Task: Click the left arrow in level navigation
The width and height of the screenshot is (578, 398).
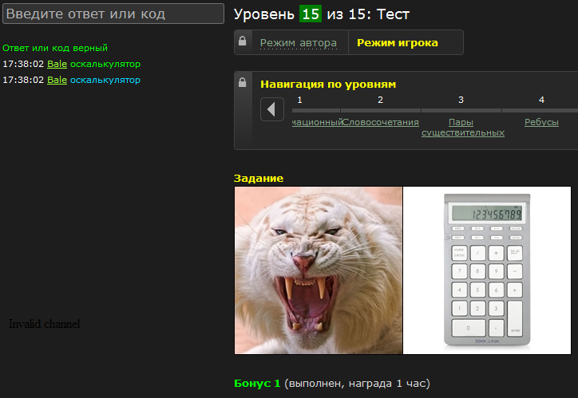Action: 272,109
